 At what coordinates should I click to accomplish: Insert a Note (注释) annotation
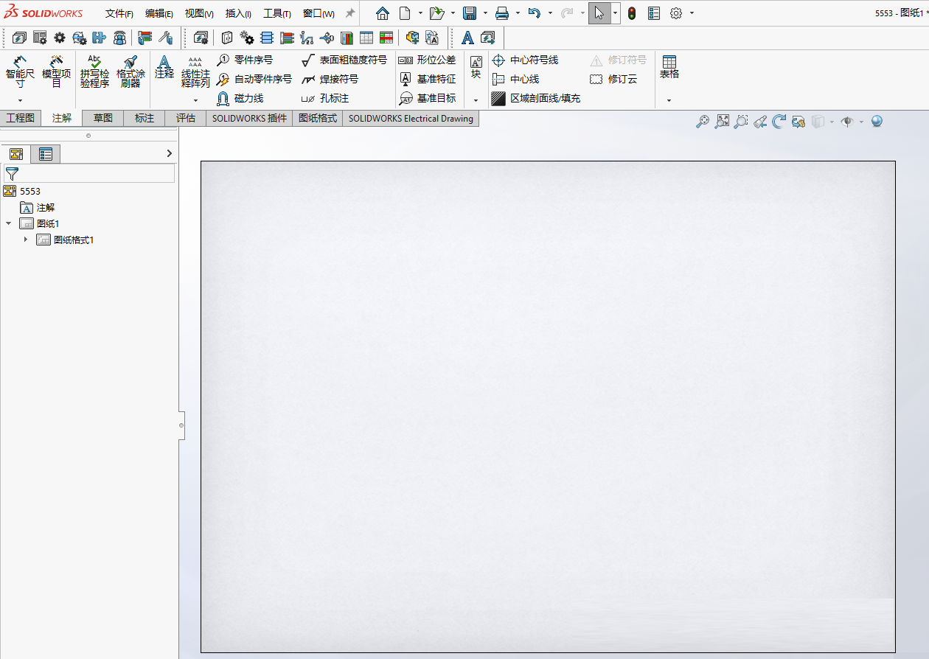(x=164, y=67)
